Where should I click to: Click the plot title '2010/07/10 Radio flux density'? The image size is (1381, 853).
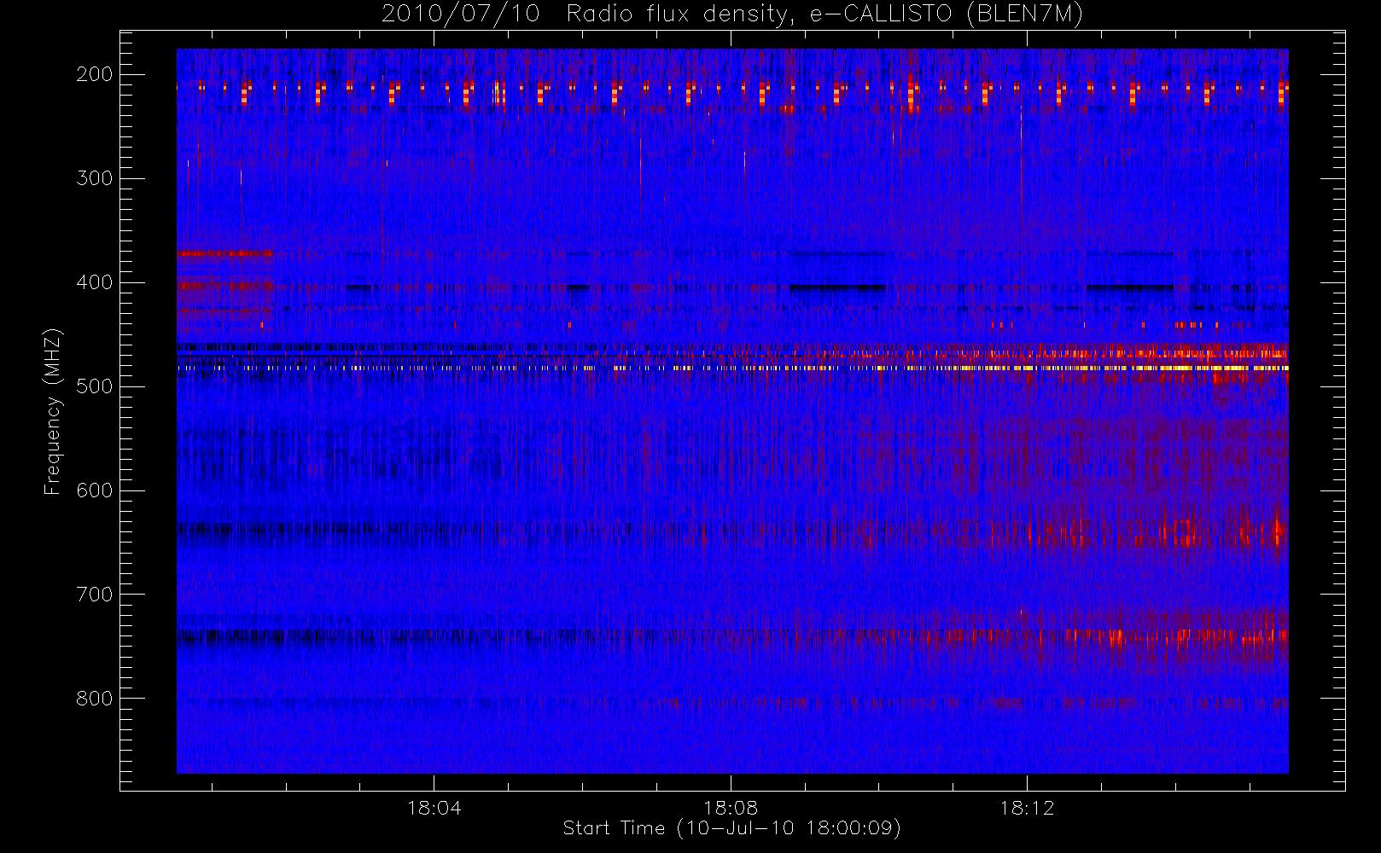pos(732,14)
